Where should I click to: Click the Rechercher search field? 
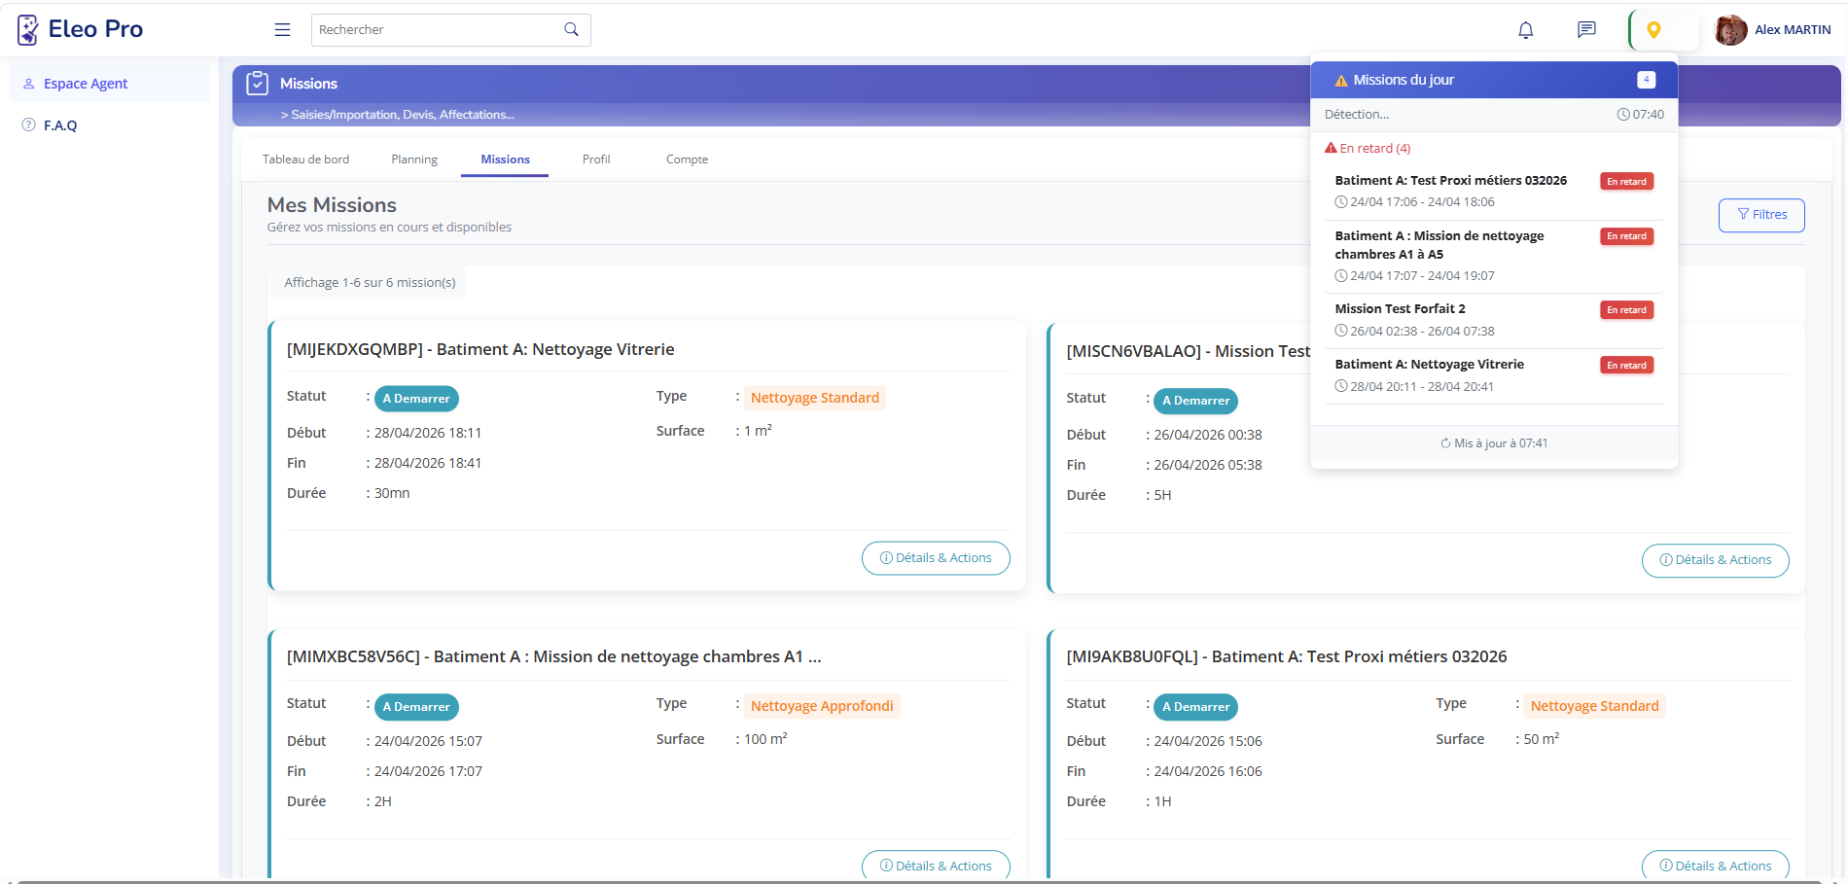(438, 30)
